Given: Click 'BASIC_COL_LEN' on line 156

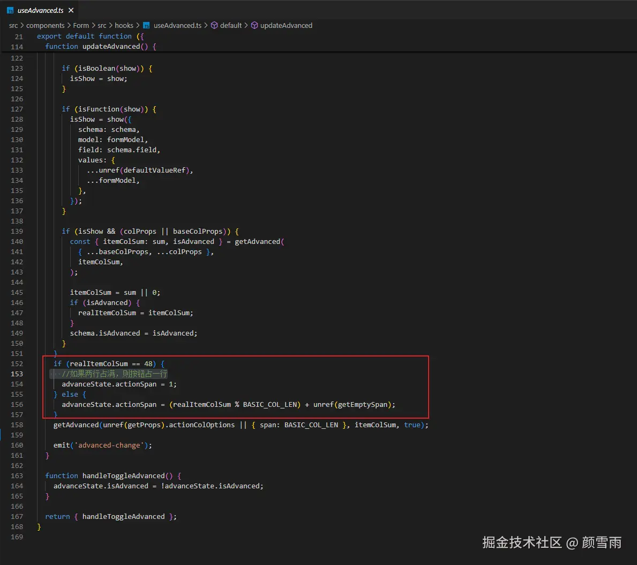Looking at the screenshot, I should coord(270,404).
